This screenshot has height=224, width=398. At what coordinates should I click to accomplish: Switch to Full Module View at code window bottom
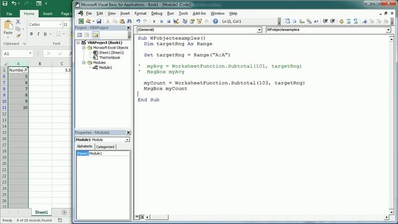tap(142, 217)
